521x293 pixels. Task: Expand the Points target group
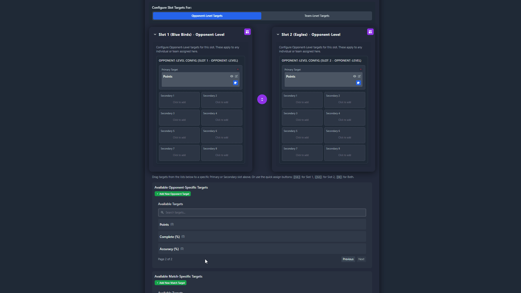pyautogui.click(x=262, y=224)
